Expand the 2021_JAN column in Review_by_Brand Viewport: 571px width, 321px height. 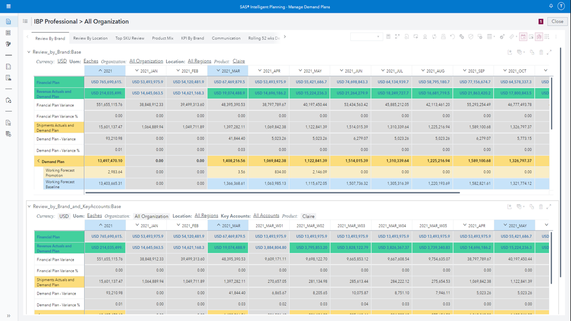137,71
